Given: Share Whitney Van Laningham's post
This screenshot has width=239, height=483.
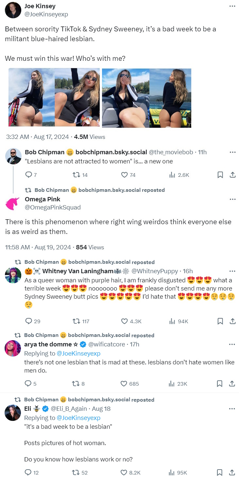Looking at the screenshot, I should (232, 321).
